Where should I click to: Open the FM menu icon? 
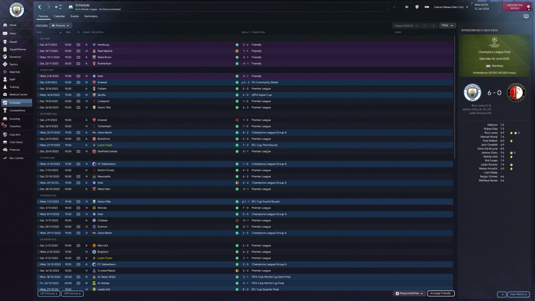point(427,7)
